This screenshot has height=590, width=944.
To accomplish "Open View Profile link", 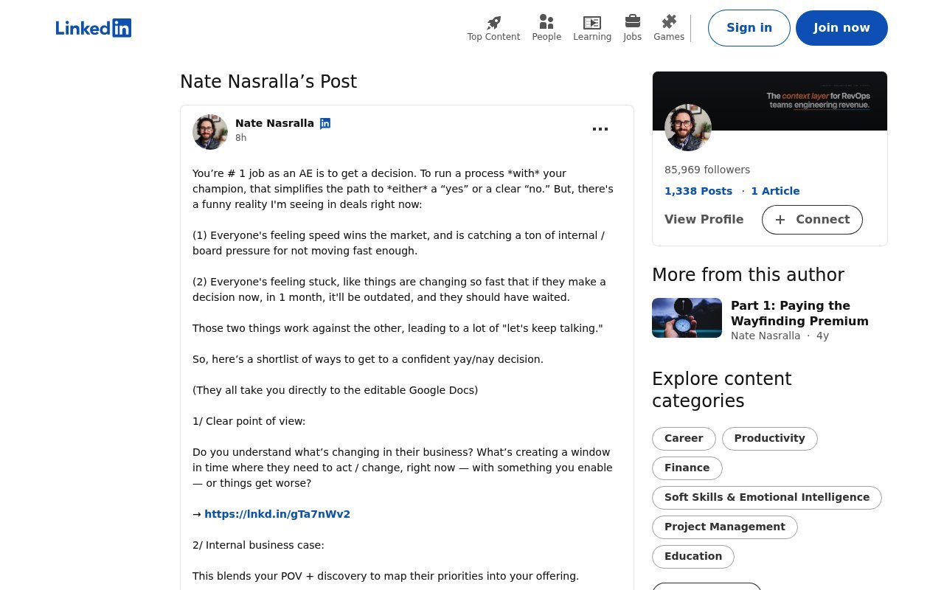I will coord(704,220).
